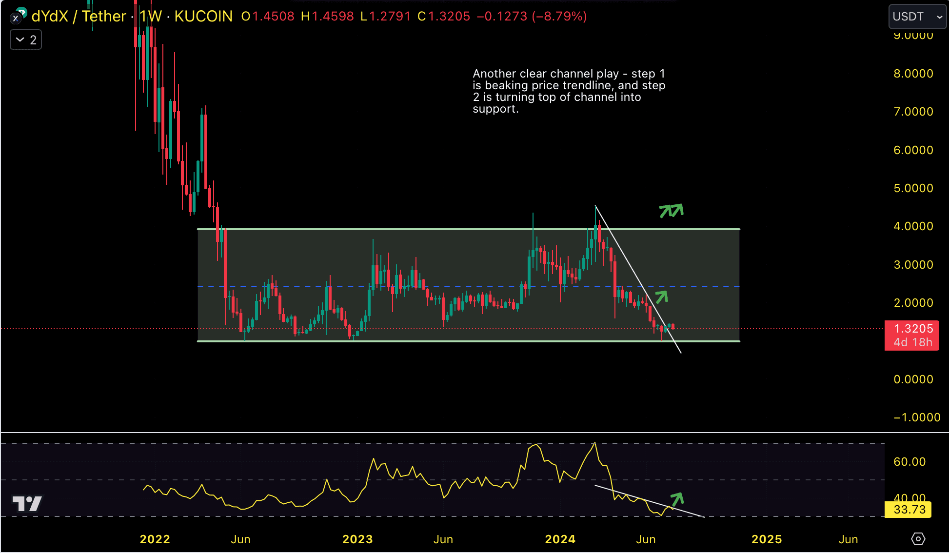Click the TradingView logo watermark
This screenshot has width=949, height=553.
coord(27,504)
